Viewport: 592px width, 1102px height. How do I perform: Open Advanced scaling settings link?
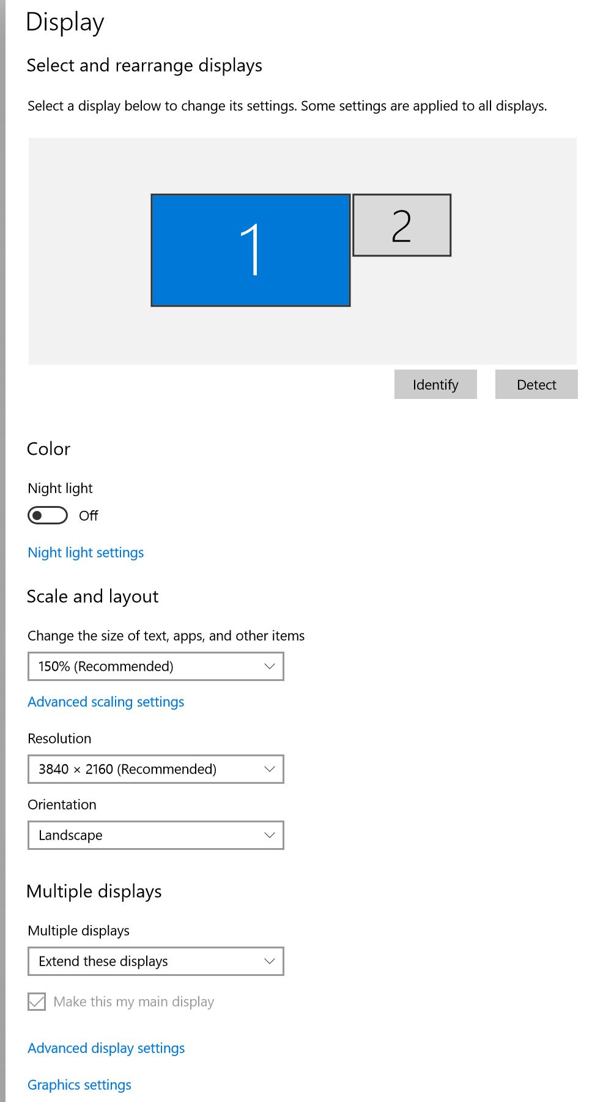[x=106, y=702]
